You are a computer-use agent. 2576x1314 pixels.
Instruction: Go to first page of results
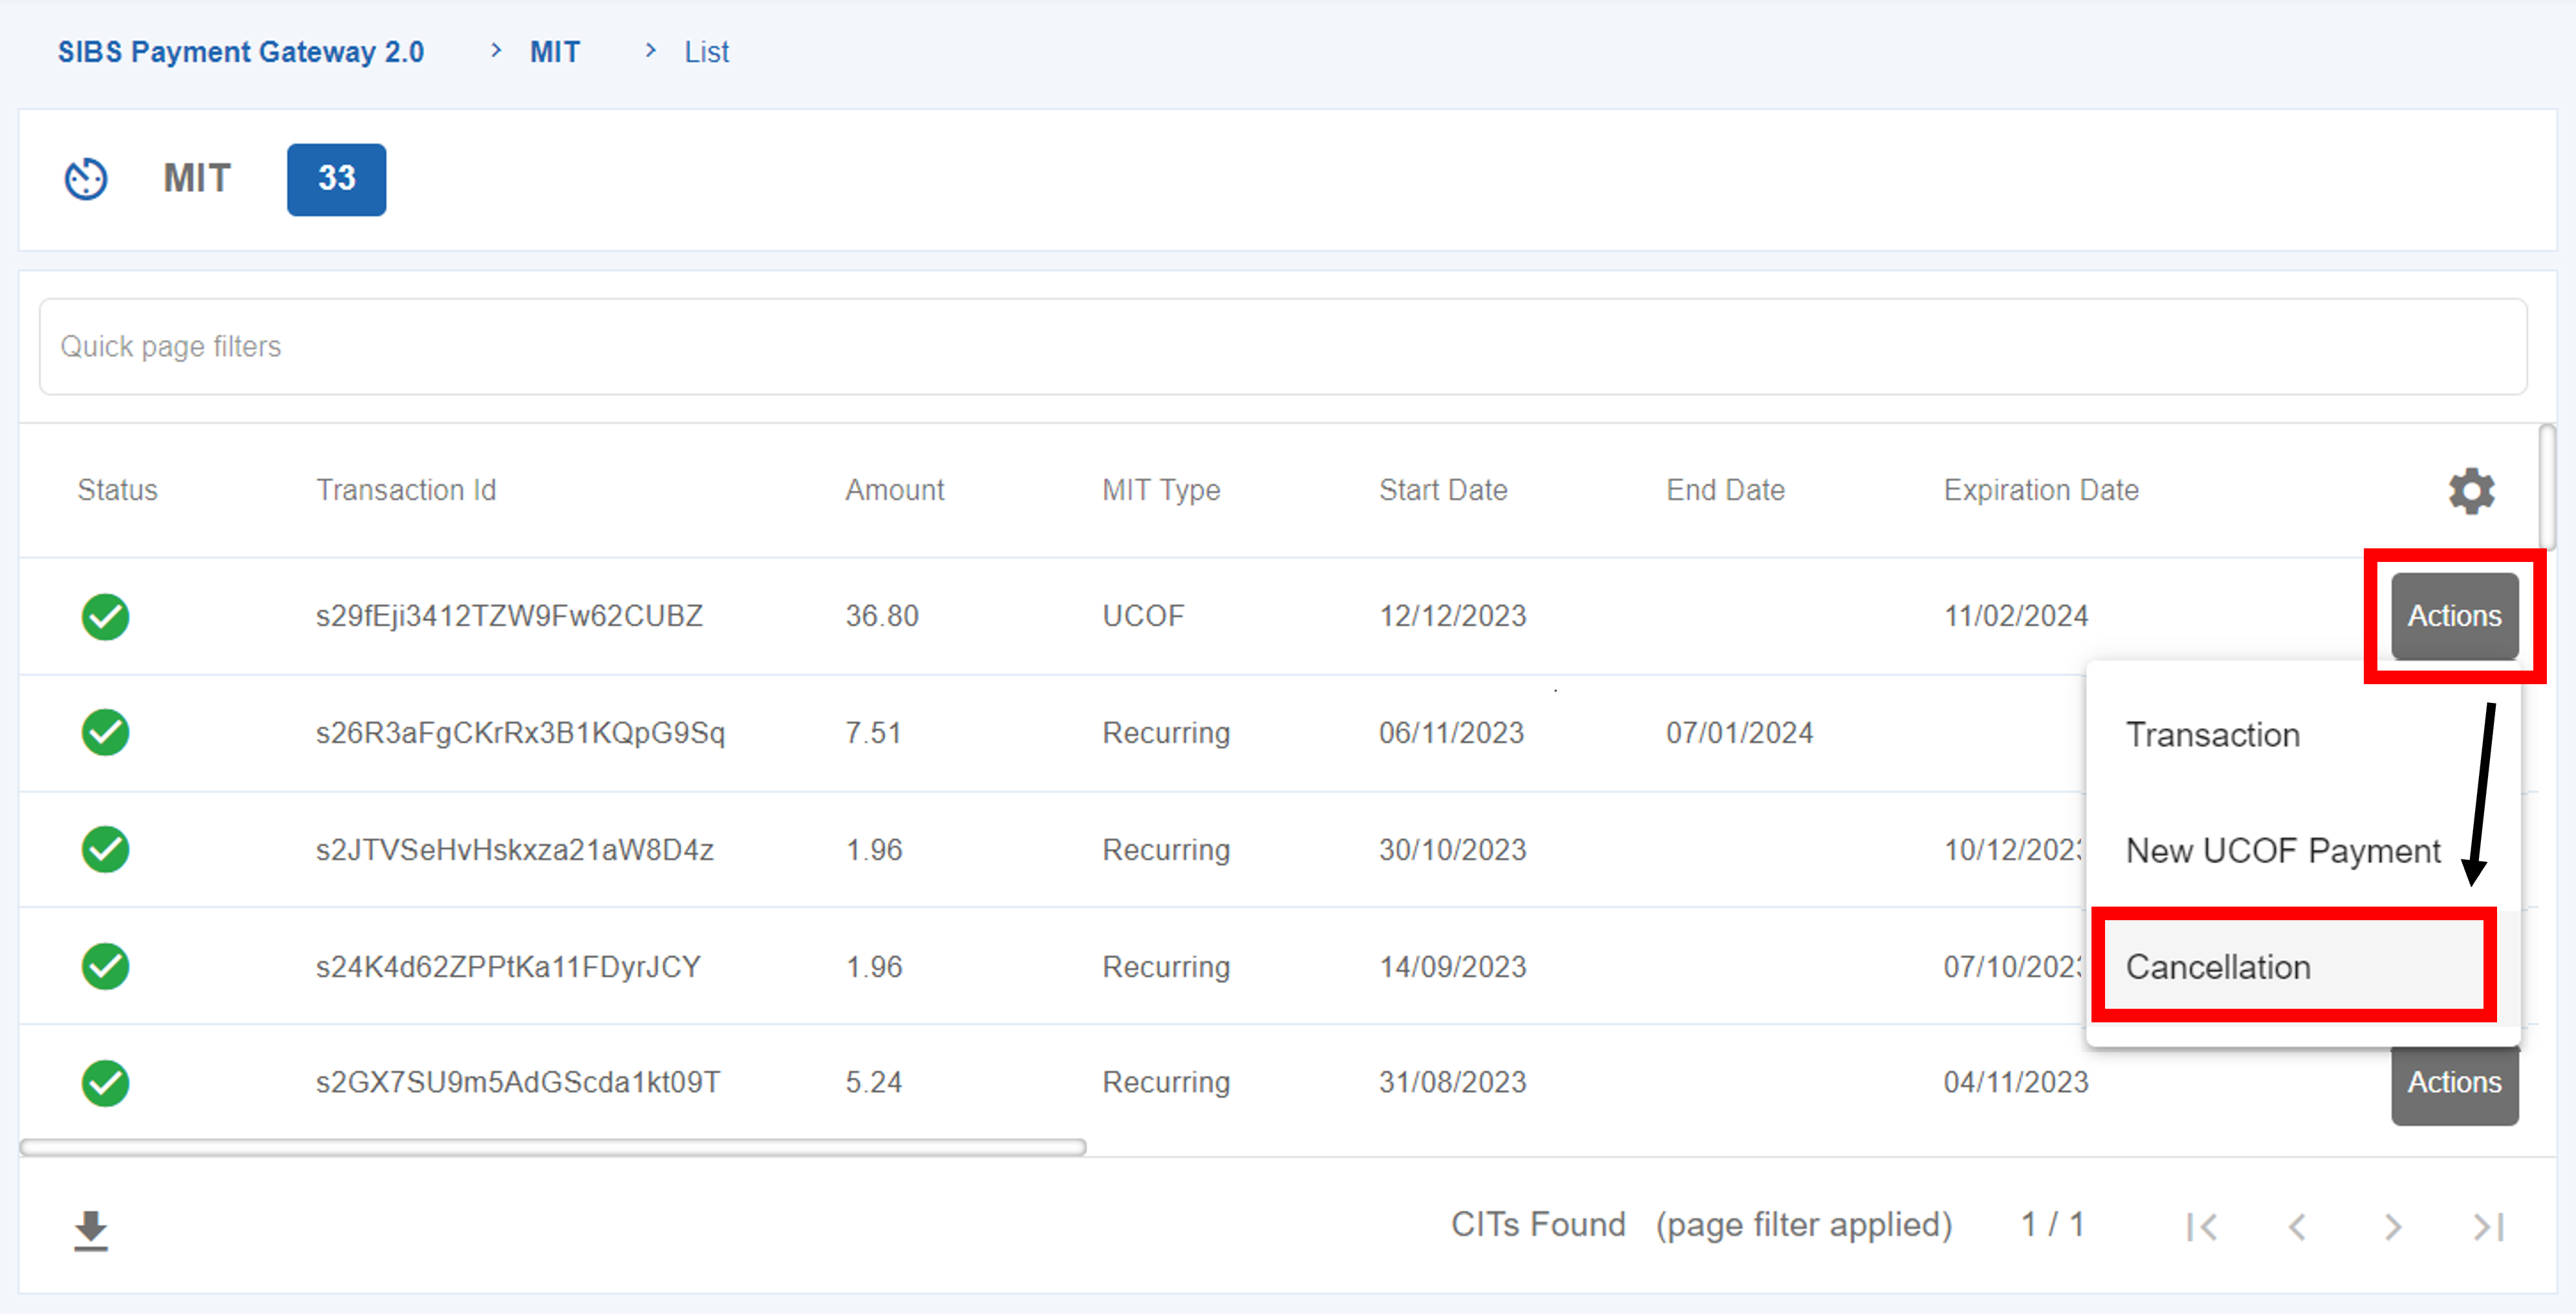pos(2202,1226)
